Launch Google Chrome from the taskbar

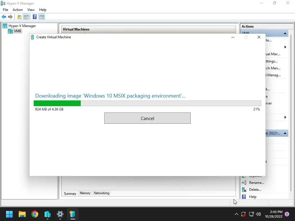coord(35,214)
